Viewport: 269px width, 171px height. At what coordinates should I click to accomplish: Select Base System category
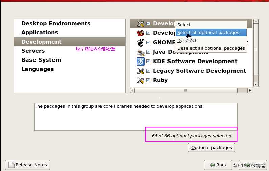pyautogui.click(x=69, y=60)
